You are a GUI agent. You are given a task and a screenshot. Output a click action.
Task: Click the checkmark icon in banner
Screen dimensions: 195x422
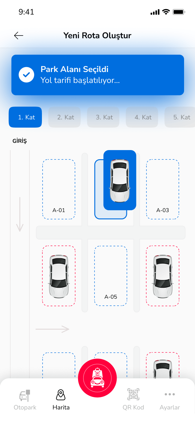[x=26, y=75]
